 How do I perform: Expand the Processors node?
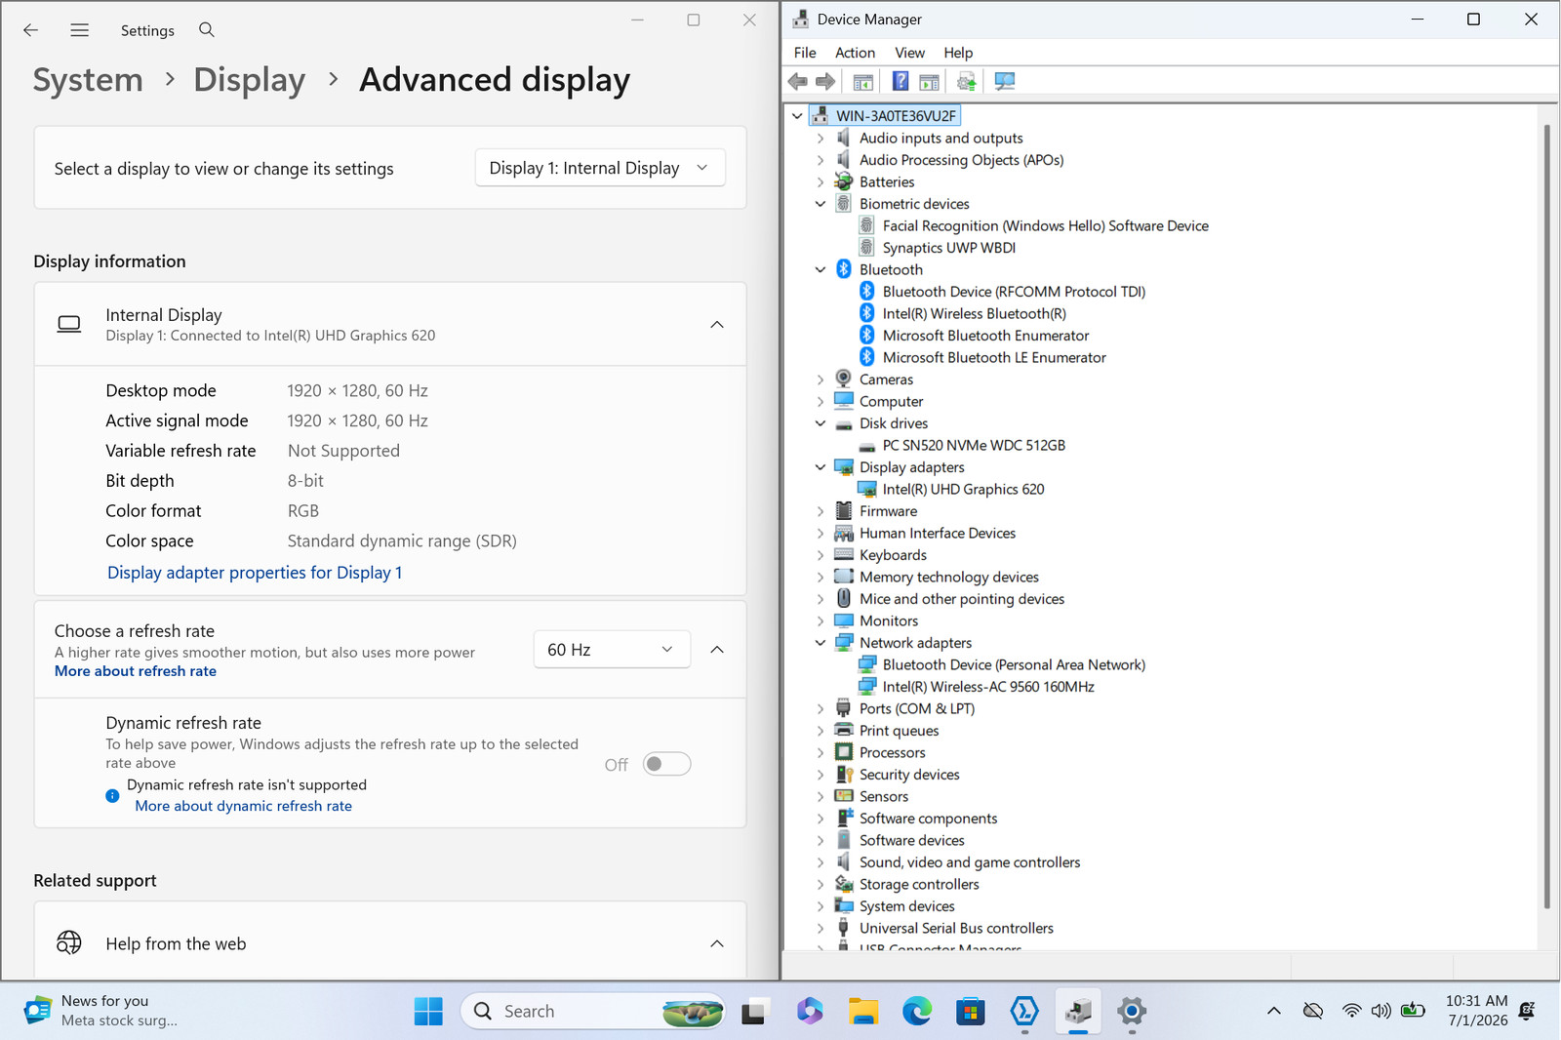(821, 753)
